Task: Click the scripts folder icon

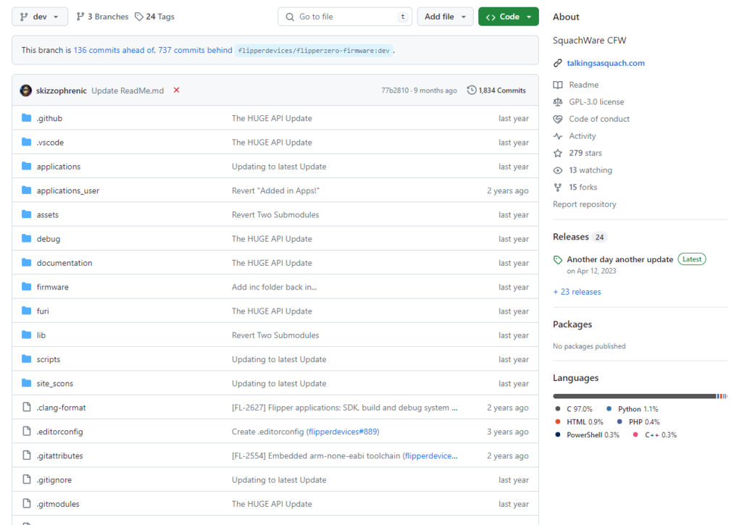Action: (x=27, y=359)
